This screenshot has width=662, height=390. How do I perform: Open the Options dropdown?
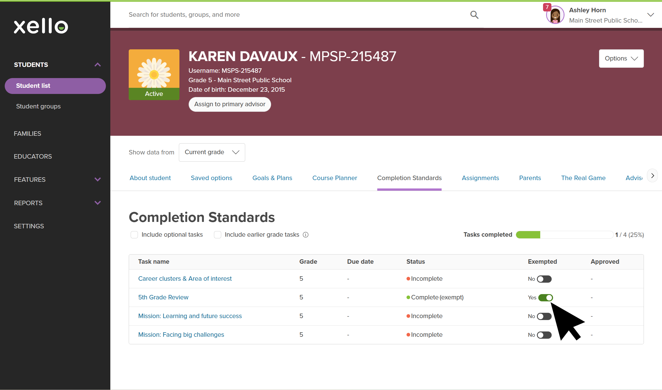(621, 59)
